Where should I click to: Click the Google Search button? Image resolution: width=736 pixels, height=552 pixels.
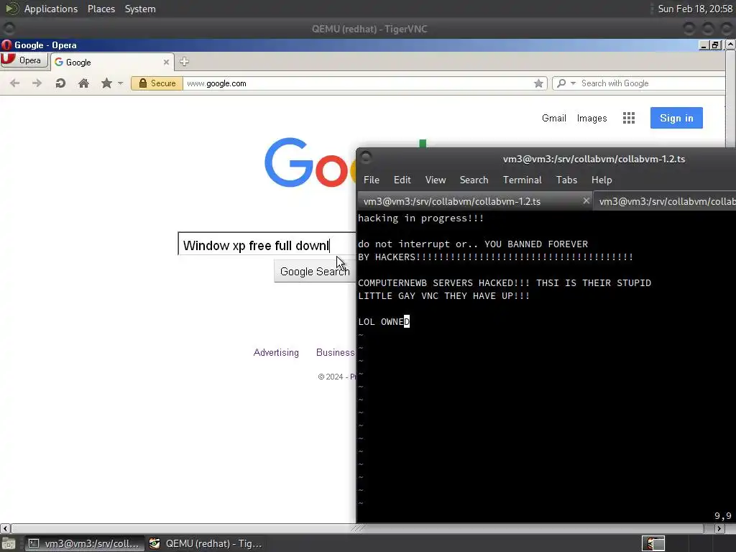(315, 271)
